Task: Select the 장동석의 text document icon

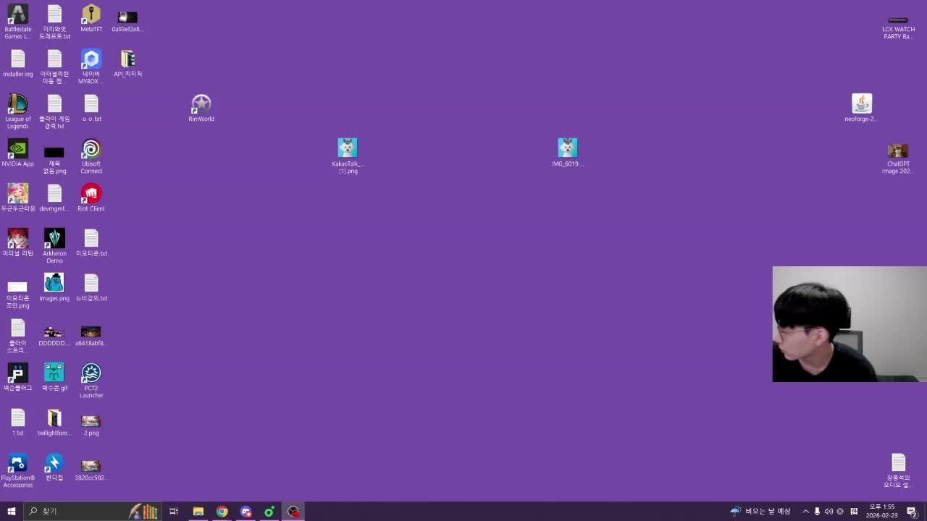Action: (898, 470)
